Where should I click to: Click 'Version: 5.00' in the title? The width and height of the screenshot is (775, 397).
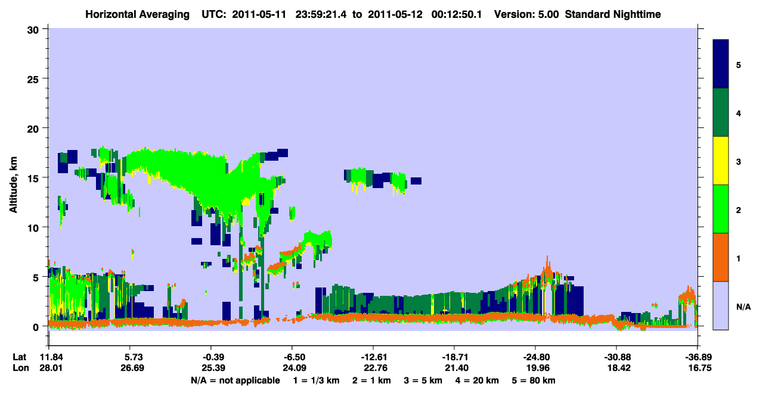(526, 14)
